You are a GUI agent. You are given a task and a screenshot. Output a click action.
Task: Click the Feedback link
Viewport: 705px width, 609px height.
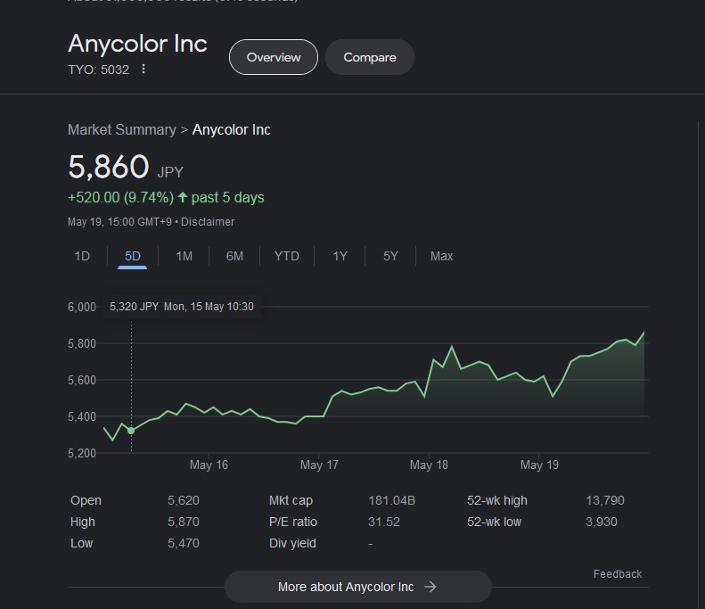pyautogui.click(x=618, y=574)
